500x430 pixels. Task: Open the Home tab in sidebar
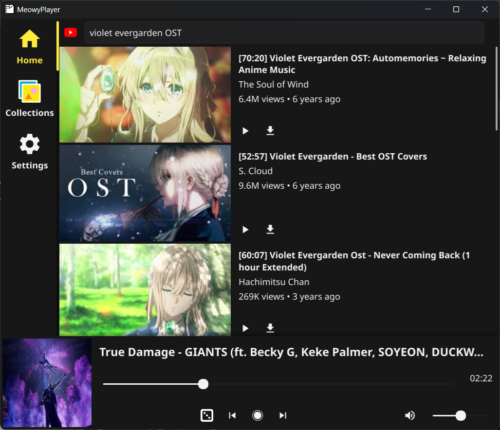pyautogui.click(x=29, y=47)
